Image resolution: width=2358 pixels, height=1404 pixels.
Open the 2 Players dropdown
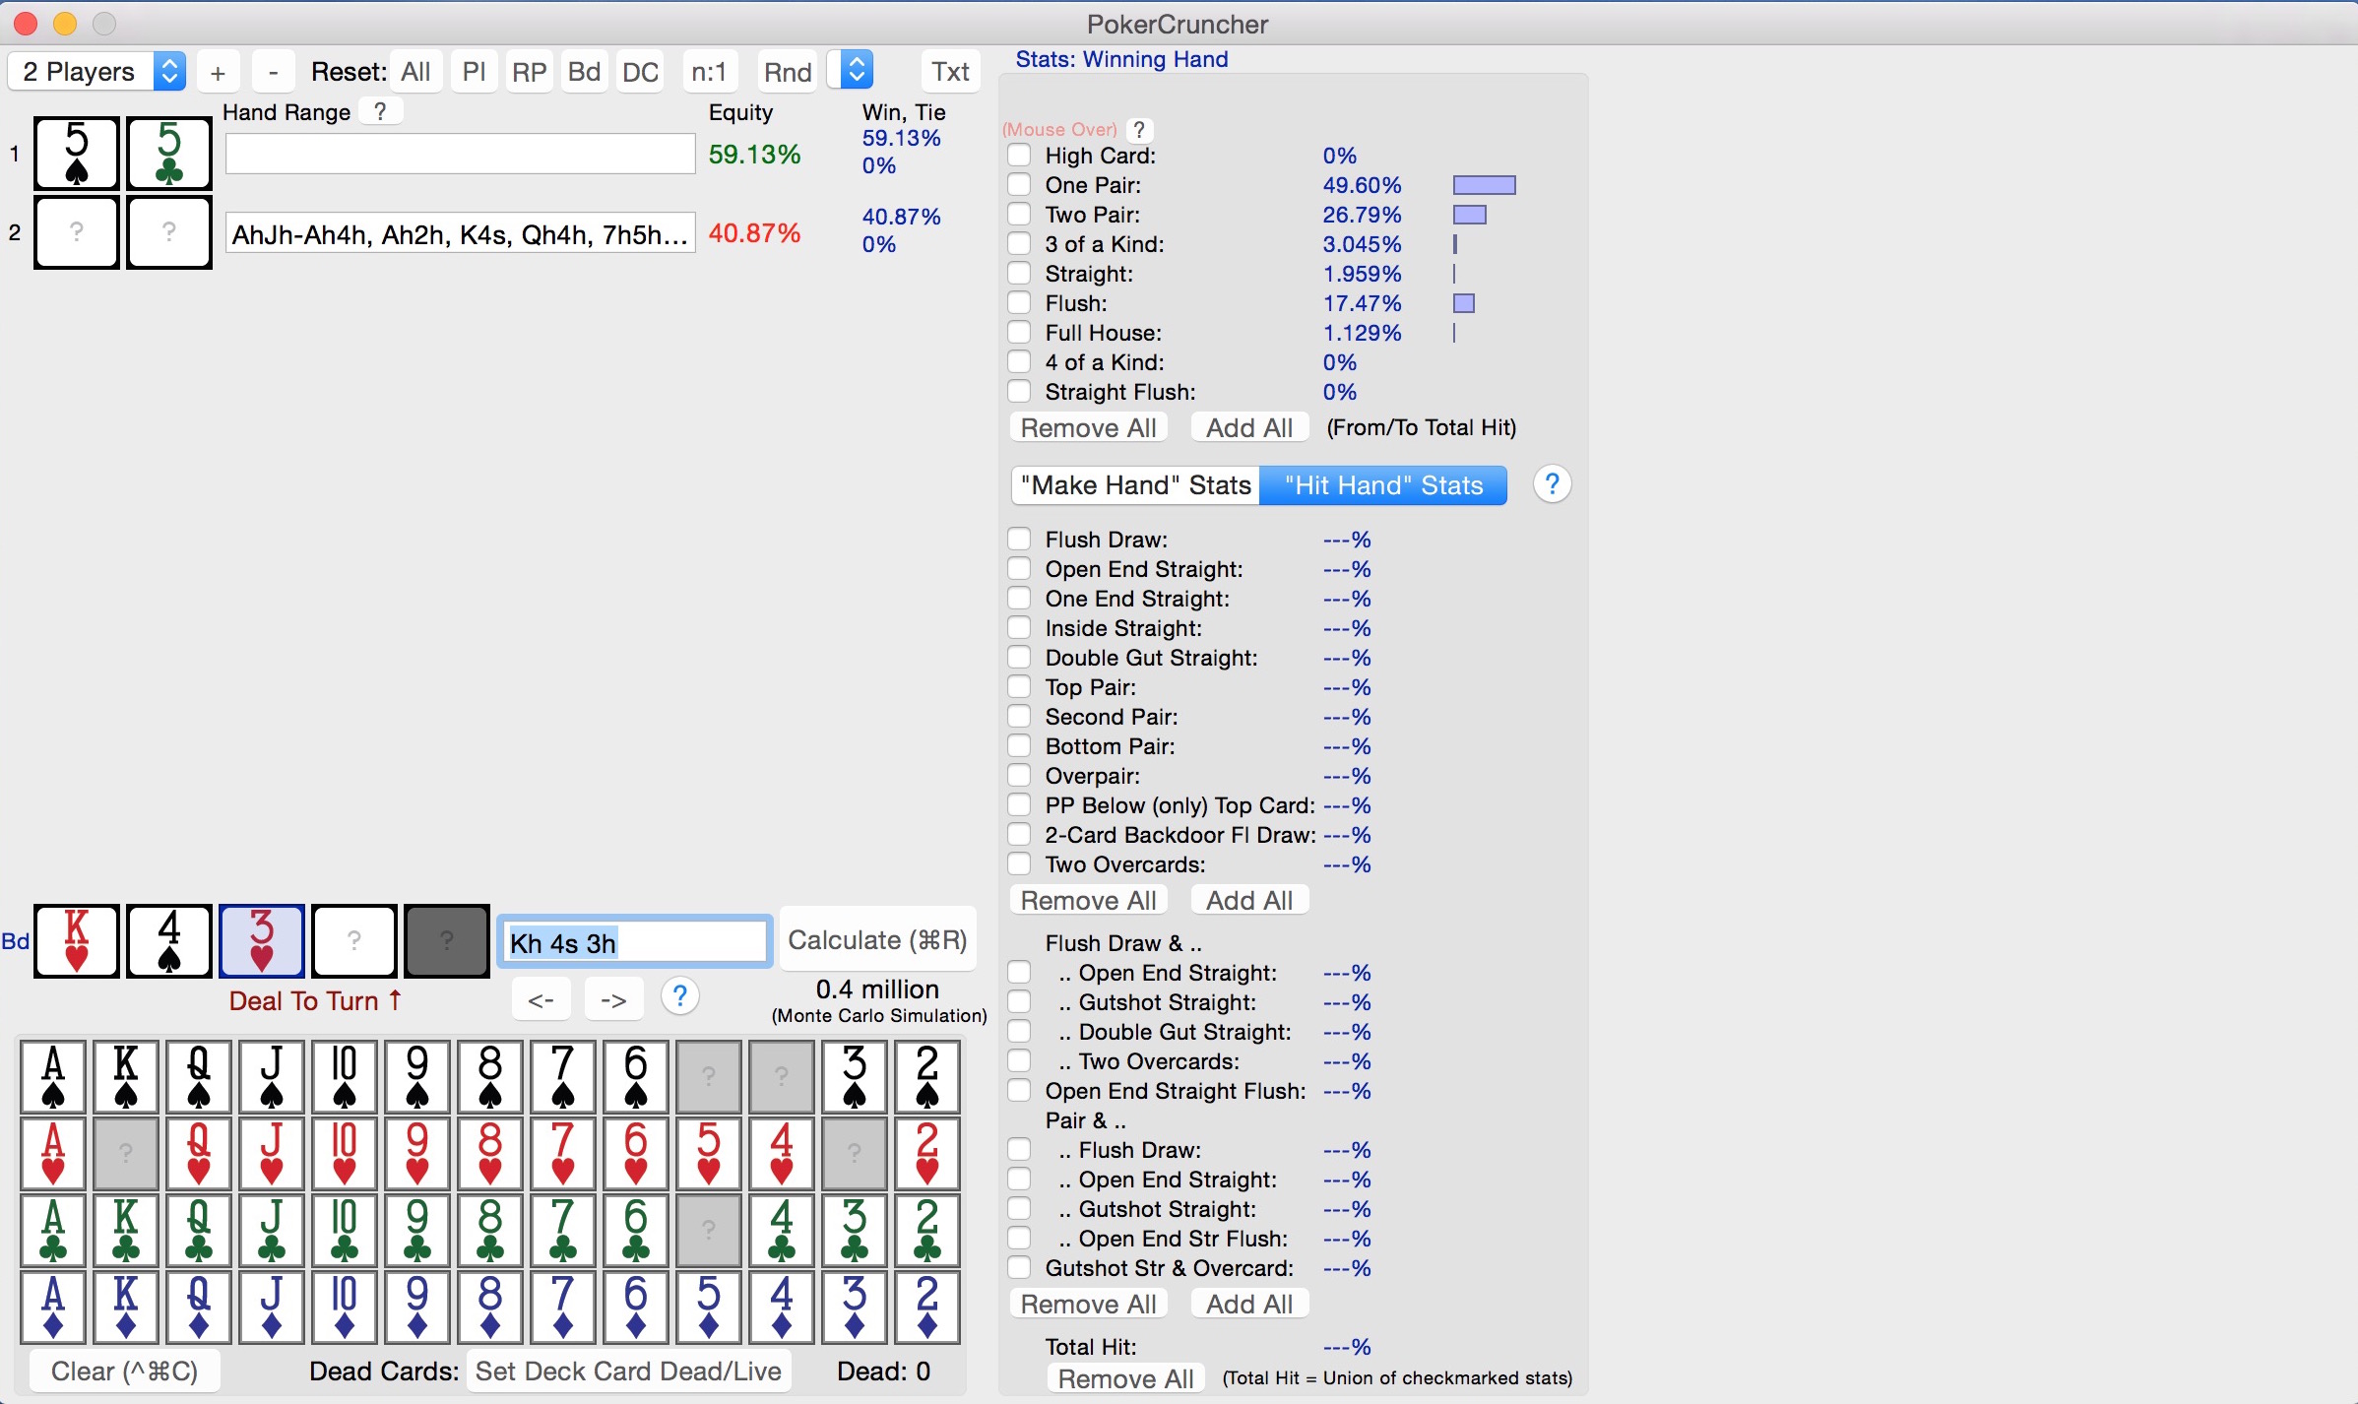click(x=96, y=71)
